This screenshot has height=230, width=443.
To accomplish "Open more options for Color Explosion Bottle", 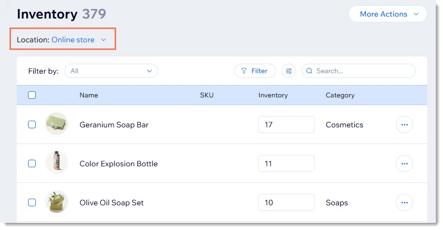I will click(404, 164).
